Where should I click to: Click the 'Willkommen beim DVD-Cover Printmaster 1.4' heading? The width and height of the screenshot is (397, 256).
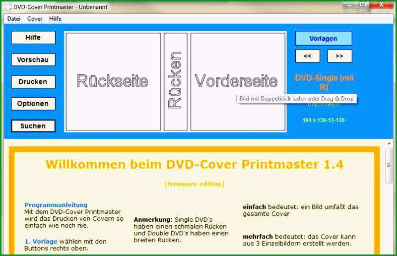point(195,165)
